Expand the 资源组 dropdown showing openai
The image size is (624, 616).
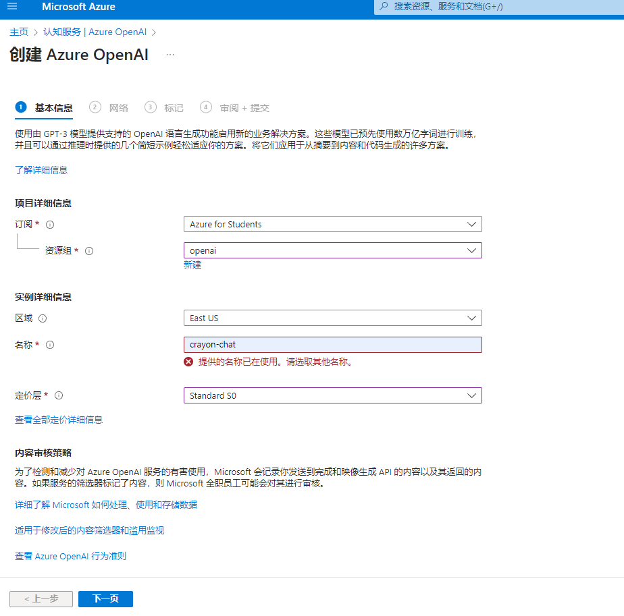click(333, 250)
